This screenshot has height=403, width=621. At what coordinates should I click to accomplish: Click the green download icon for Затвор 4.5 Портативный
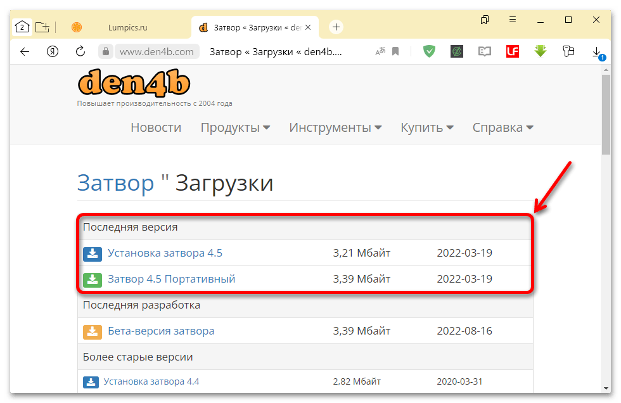click(x=93, y=279)
